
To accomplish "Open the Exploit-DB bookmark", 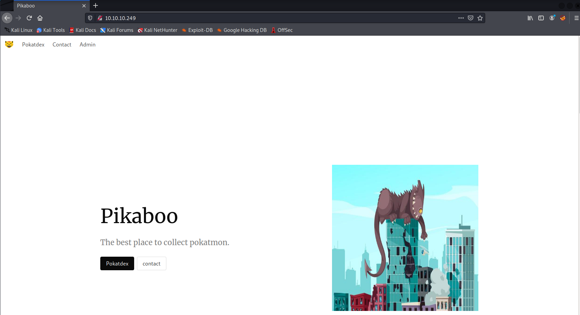I will point(197,30).
